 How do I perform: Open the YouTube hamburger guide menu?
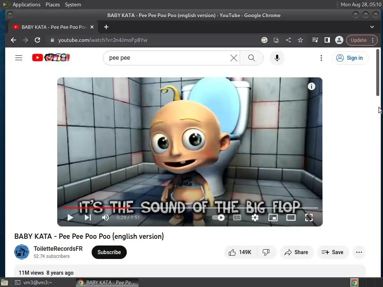tap(19, 58)
